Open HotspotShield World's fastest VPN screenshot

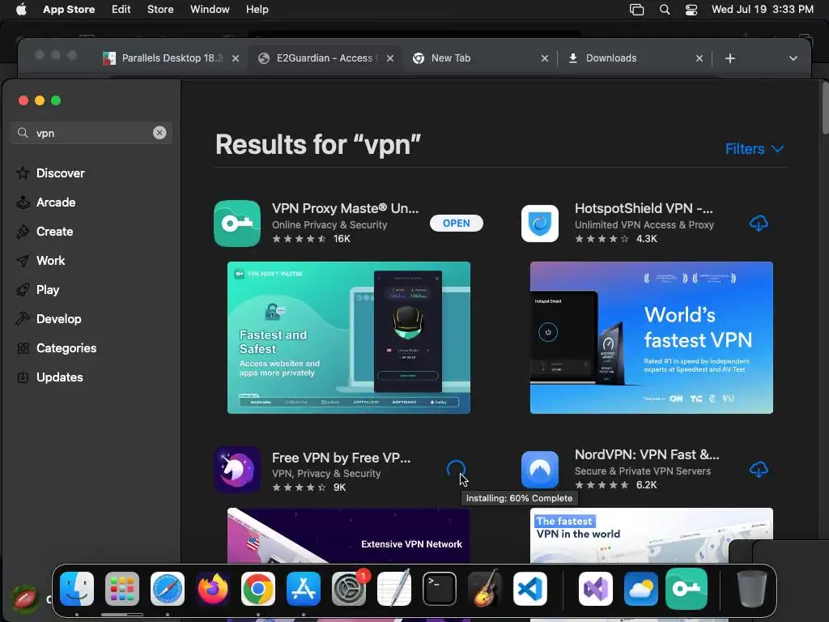pos(652,338)
